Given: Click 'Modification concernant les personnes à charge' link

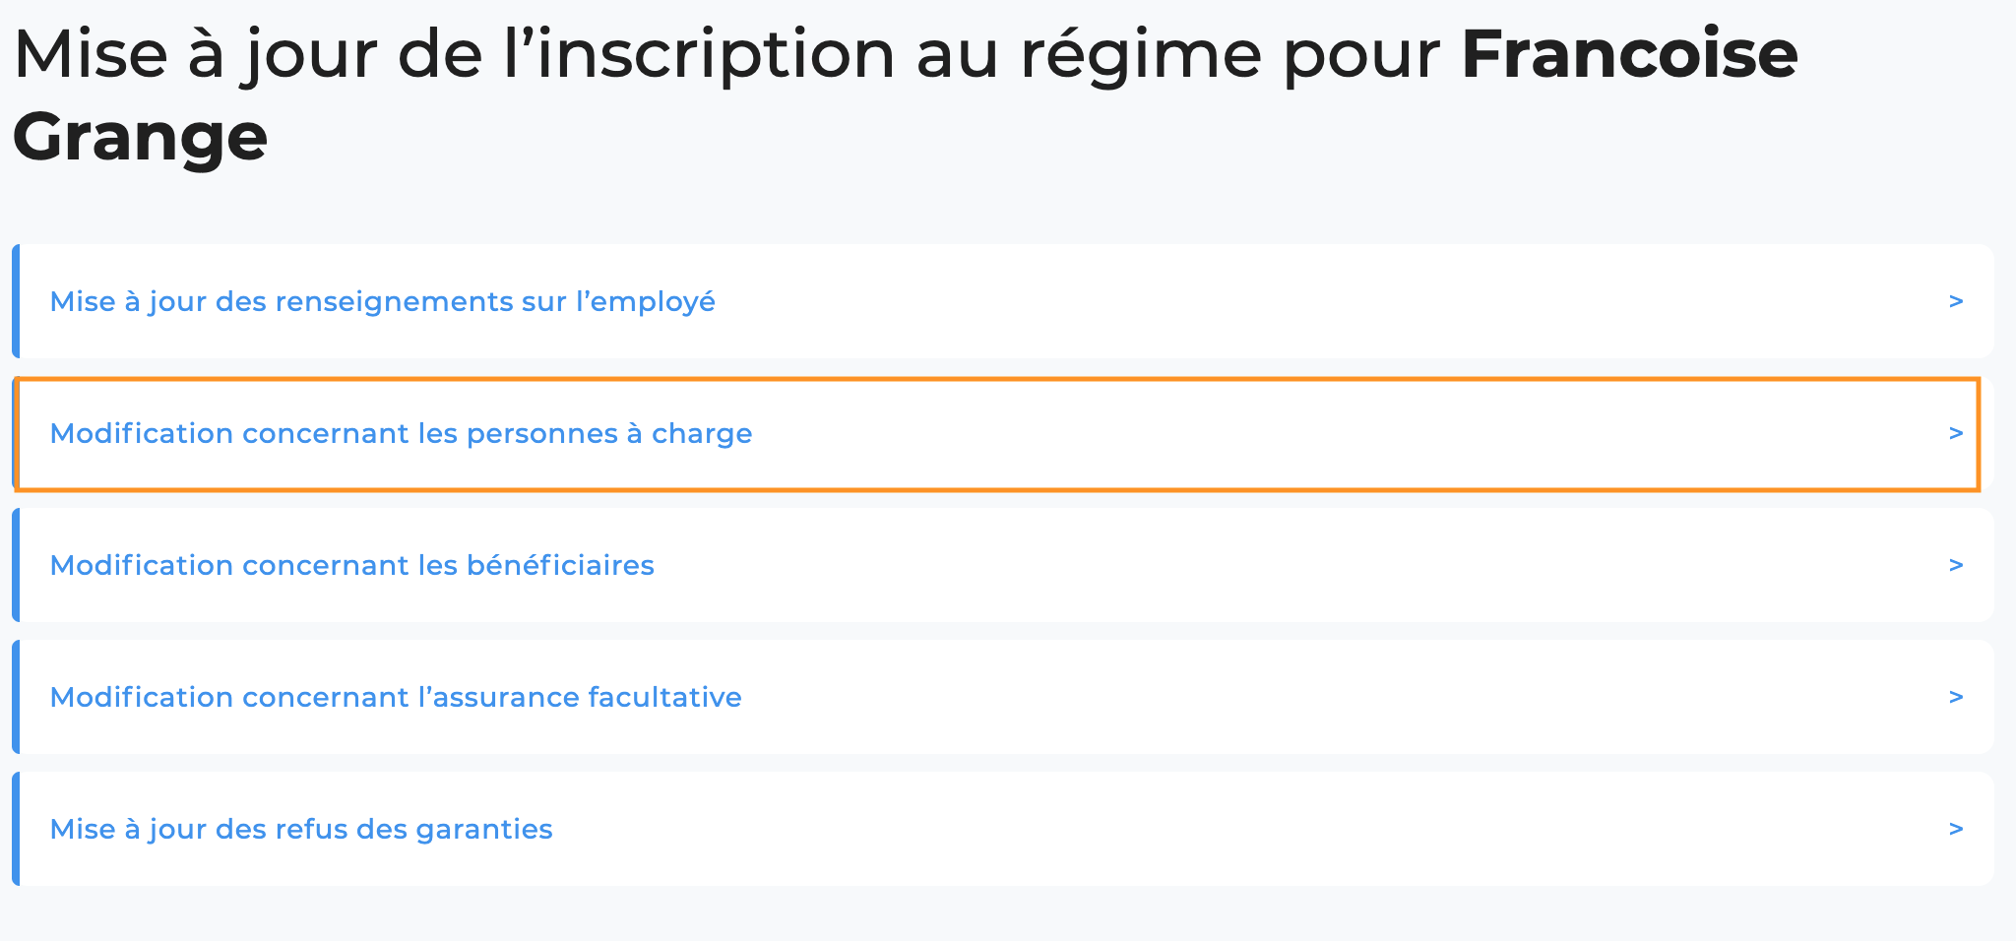Looking at the screenshot, I should pos(401,433).
